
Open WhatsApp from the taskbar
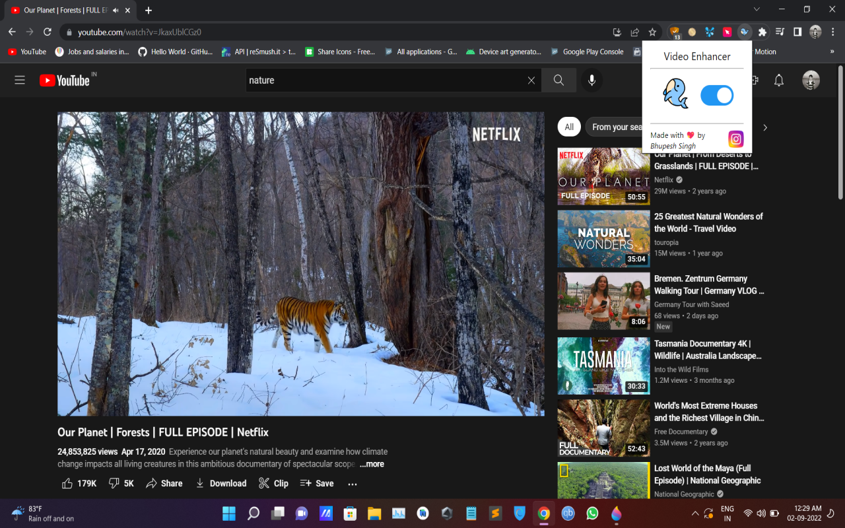click(x=592, y=513)
